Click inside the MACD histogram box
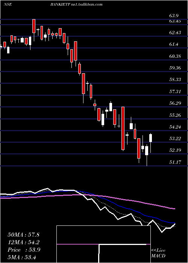Viewport: 188px width, 263px height. (103, 244)
